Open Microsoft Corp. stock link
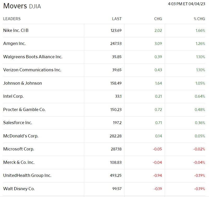The height and width of the screenshot is (197, 209). coord(19,149)
